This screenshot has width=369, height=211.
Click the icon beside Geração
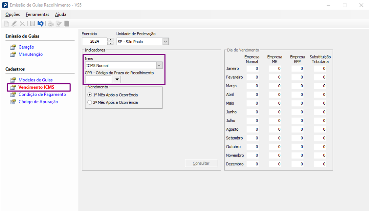[x=13, y=47]
